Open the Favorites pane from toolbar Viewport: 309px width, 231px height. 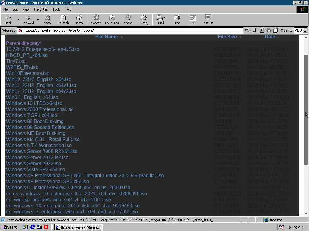tap(112, 20)
